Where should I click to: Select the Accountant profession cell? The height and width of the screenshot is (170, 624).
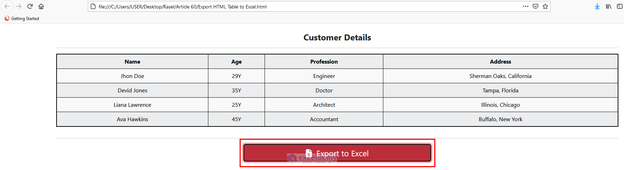(324, 119)
